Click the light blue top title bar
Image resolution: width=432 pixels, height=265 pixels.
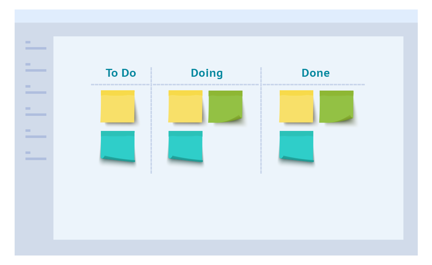tap(216, 16)
